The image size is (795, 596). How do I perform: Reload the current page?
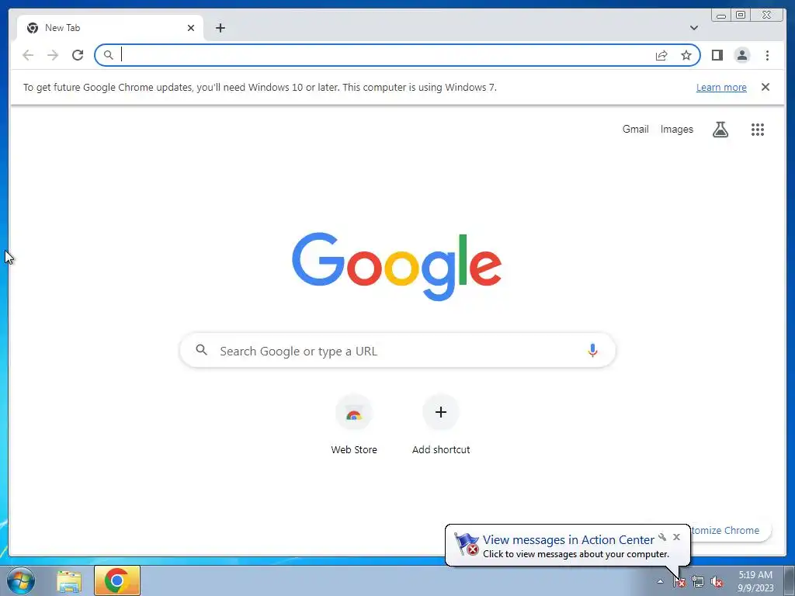tap(78, 55)
